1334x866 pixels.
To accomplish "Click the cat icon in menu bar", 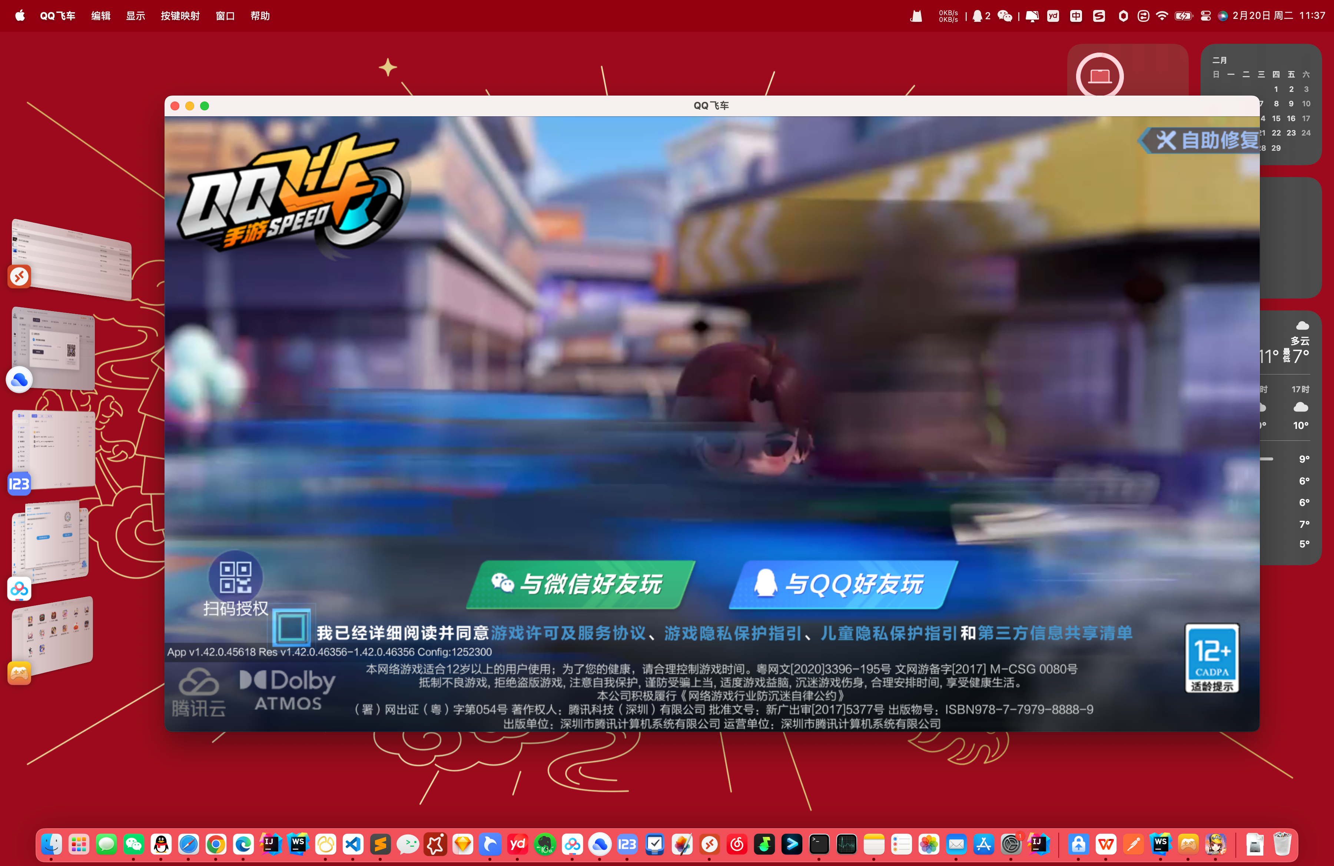I will click(x=916, y=16).
